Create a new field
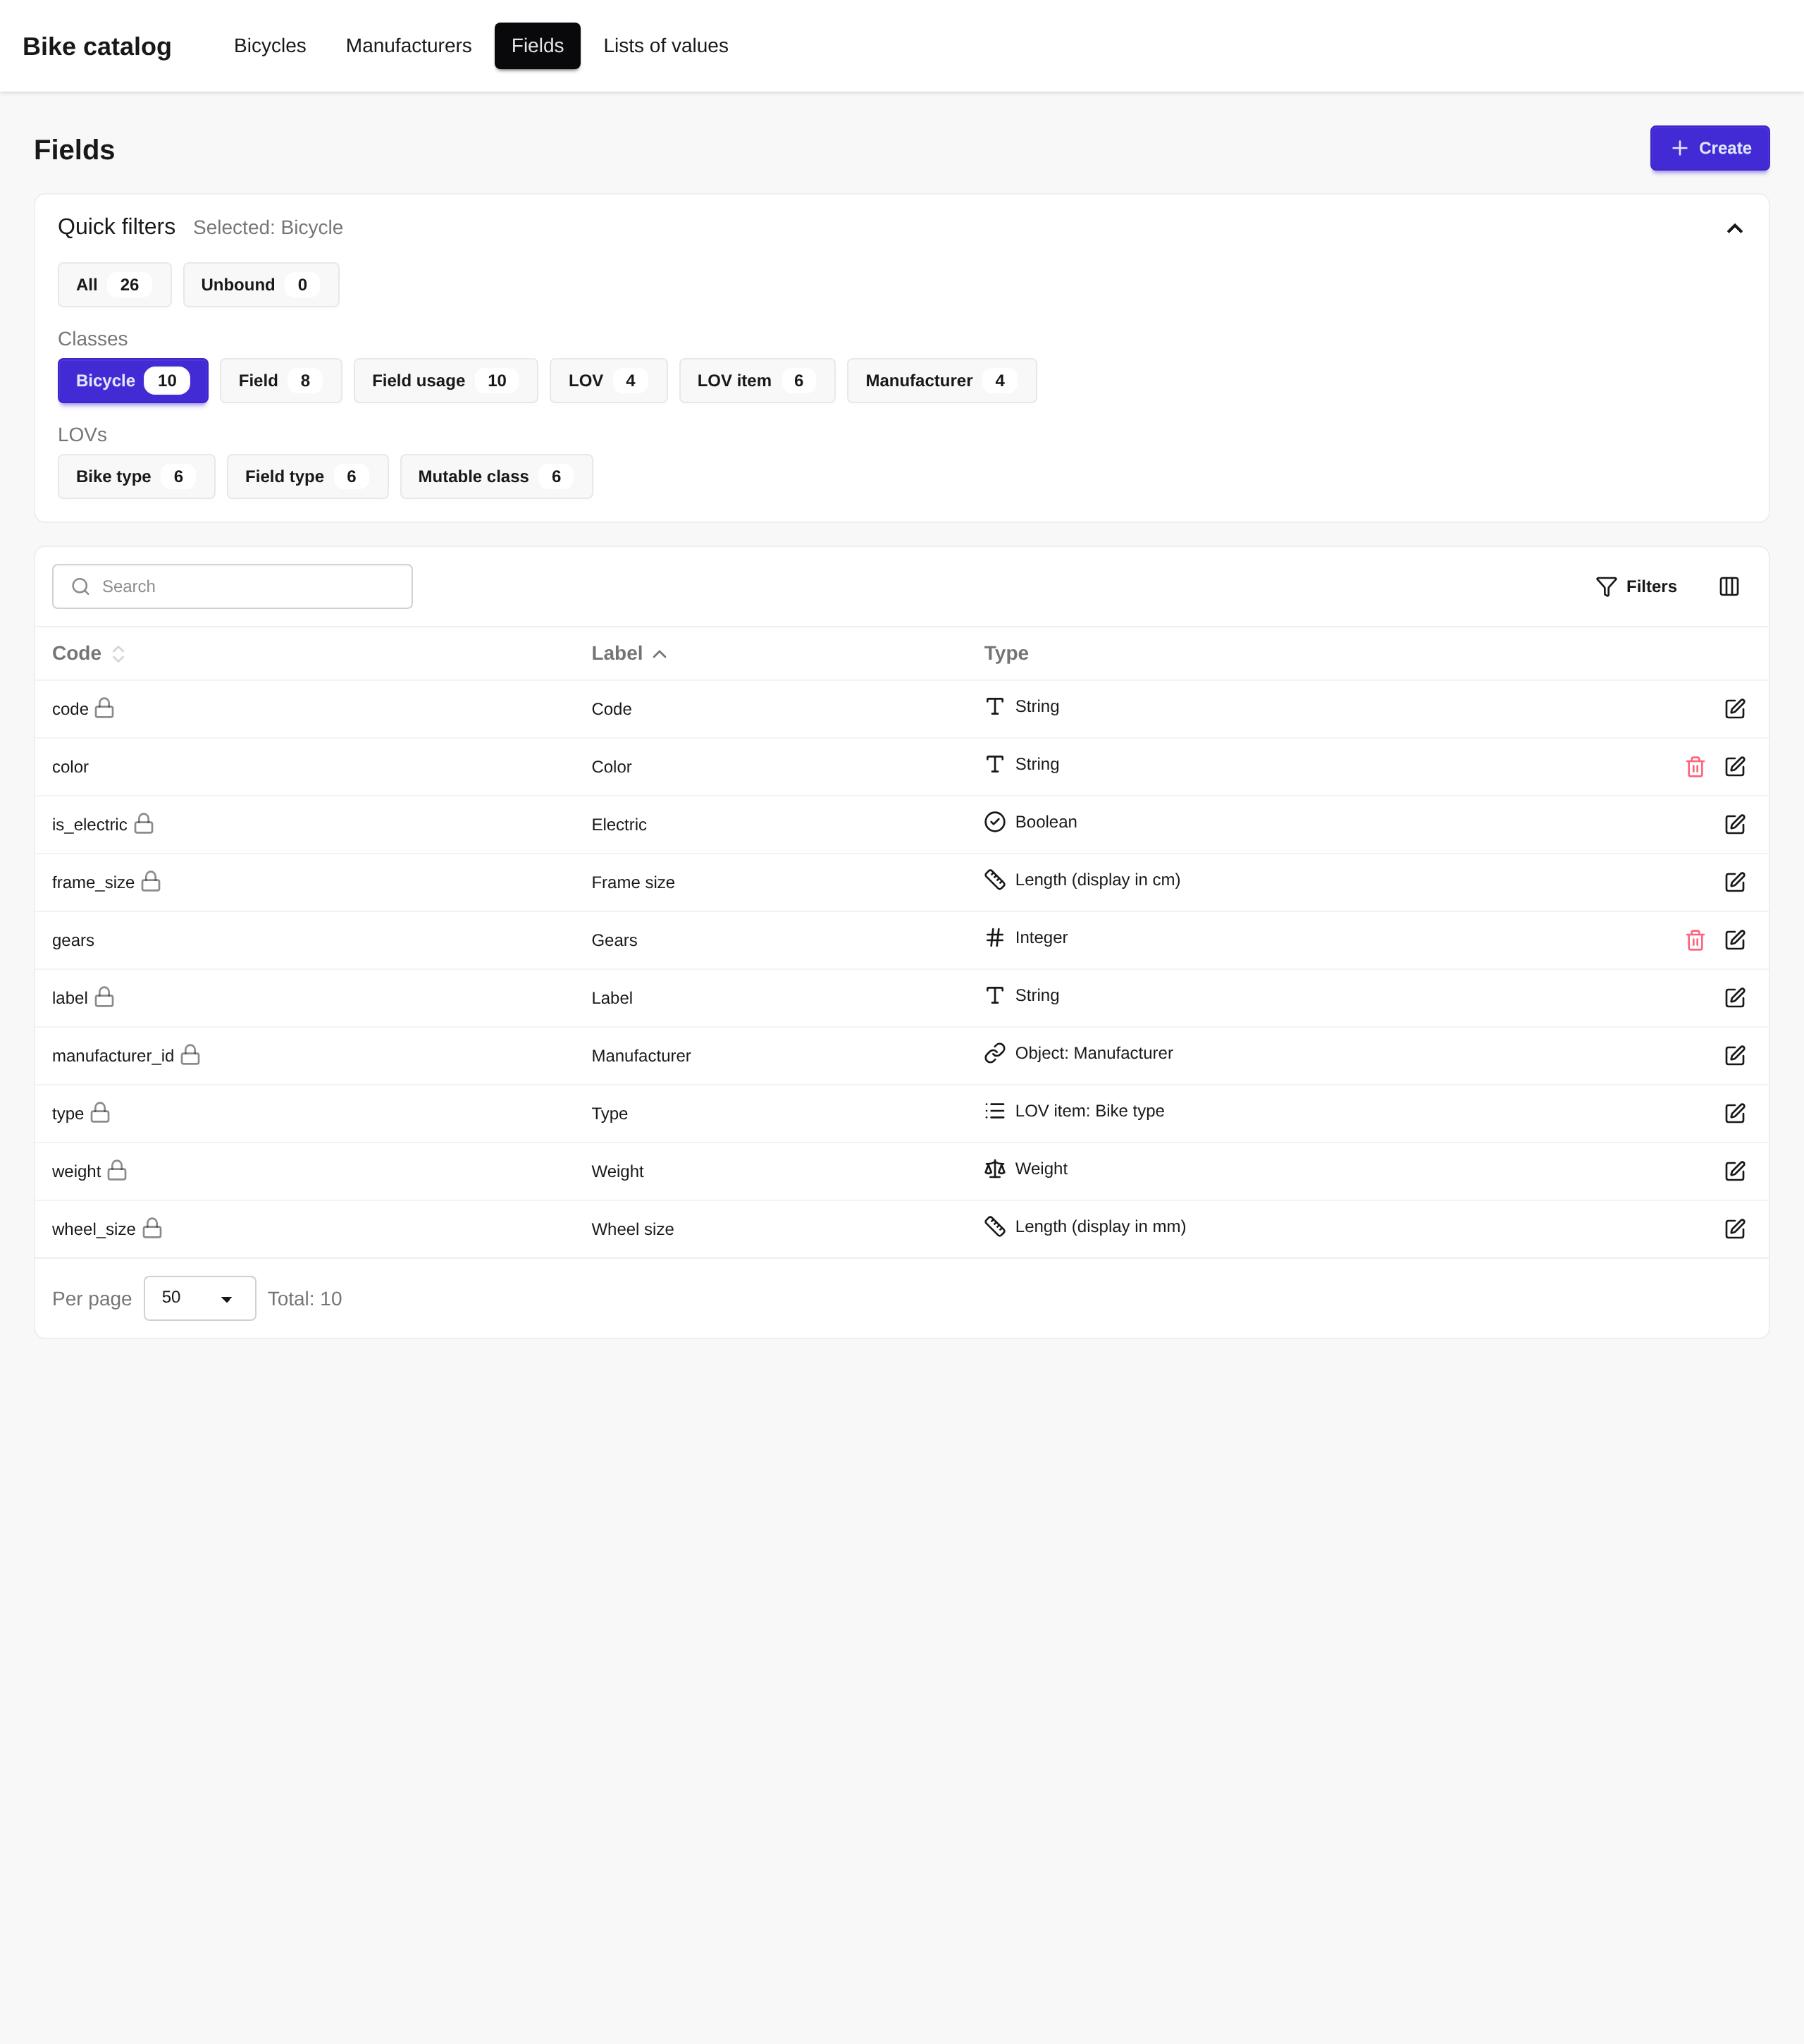Image resolution: width=1804 pixels, height=2044 pixels. tap(1709, 148)
